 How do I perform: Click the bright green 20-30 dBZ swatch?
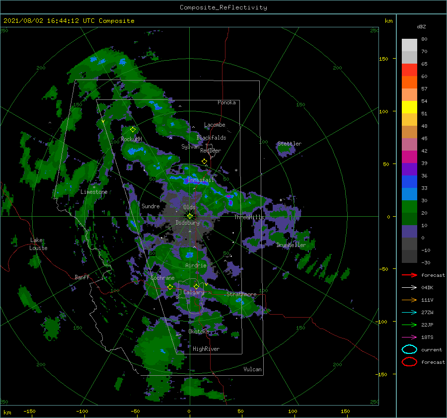click(409, 207)
